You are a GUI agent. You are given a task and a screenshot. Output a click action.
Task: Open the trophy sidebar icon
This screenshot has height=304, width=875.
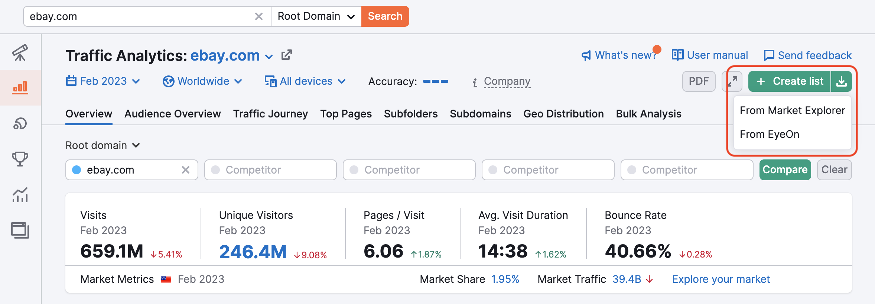pyautogui.click(x=20, y=159)
